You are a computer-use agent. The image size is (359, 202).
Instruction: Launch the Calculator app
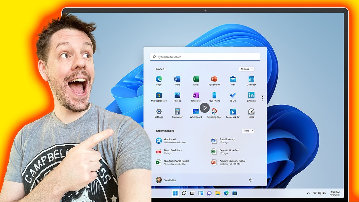click(177, 113)
